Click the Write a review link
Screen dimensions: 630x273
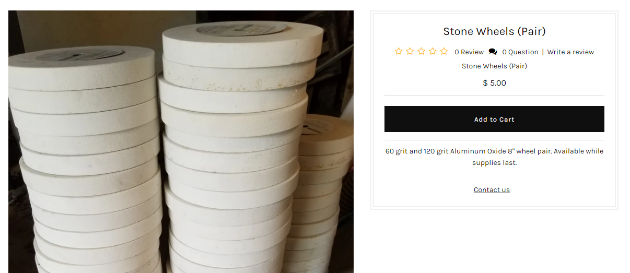pyautogui.click(x=570, y=52)
